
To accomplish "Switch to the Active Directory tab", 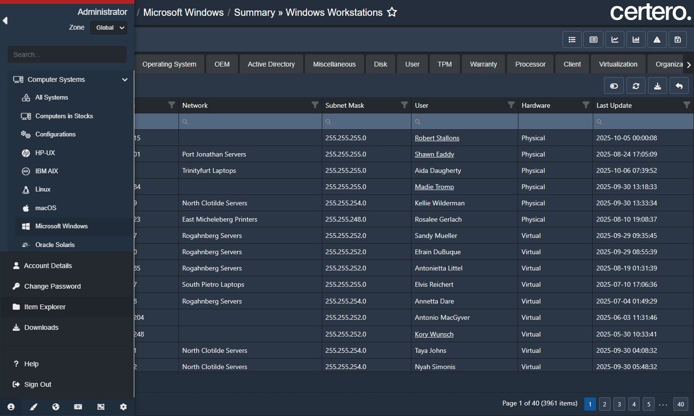I will click(x=271, y=64).
